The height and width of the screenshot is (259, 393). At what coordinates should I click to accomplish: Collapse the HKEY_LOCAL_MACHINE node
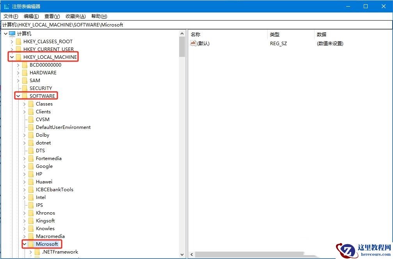pos(12,57)
